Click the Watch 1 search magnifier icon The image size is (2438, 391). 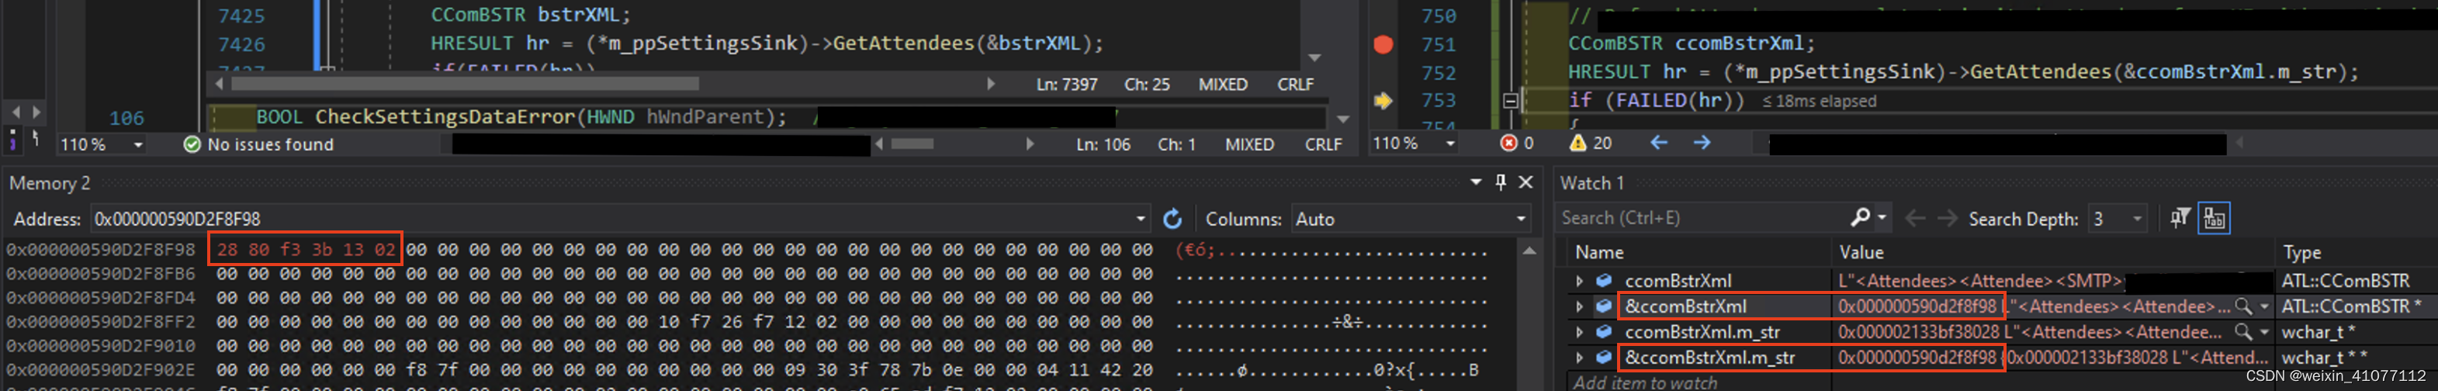tap(1860, 218)
